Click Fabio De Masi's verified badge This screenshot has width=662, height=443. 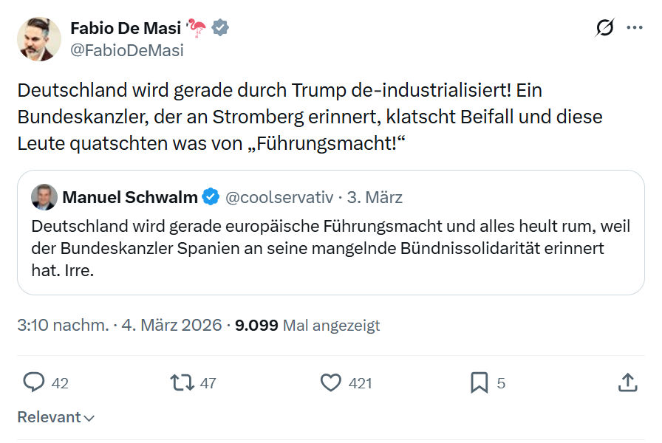220,28
